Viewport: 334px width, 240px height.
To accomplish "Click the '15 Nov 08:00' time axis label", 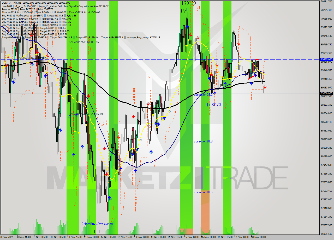I will (192, 237).
